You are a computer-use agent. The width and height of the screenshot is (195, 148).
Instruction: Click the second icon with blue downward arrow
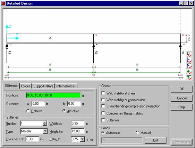point(189,60)
